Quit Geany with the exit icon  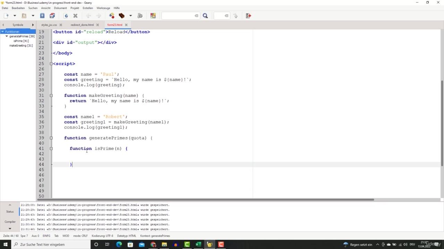tap(248, 16)
